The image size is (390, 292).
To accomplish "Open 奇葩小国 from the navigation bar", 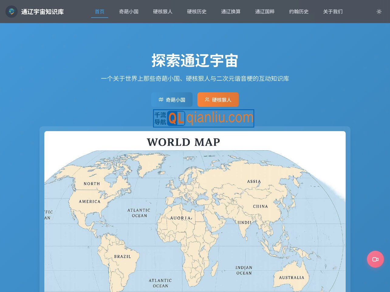I will [x=129, y=12].
